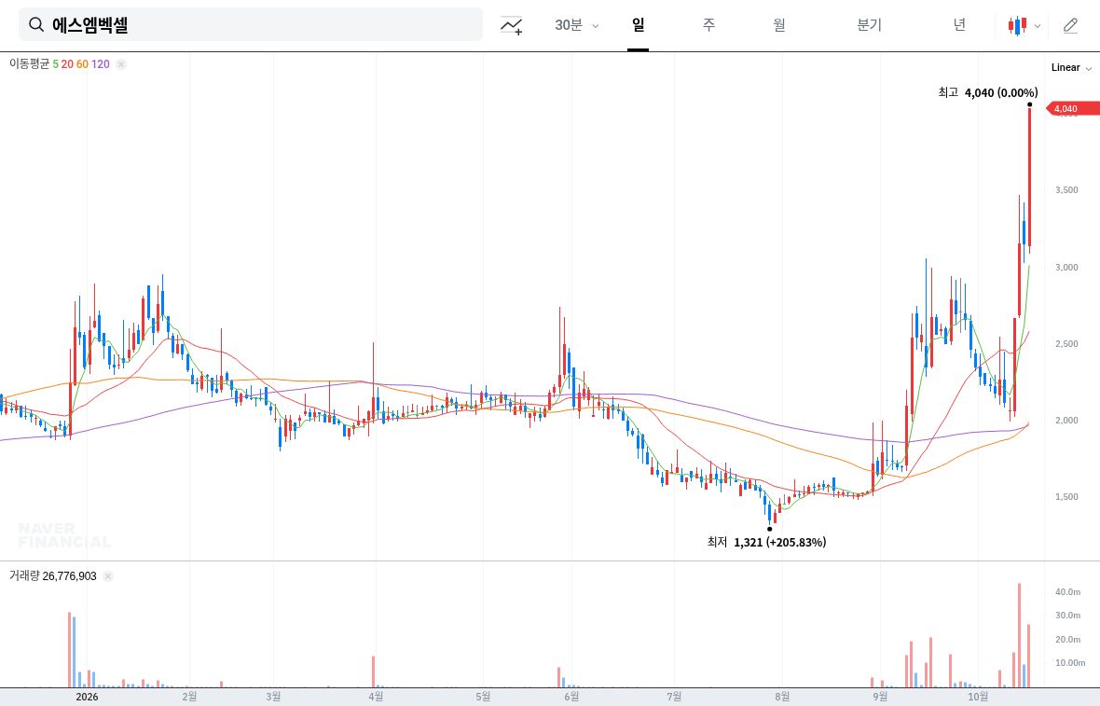The height and width of the screenshot is (706, 1100).
Task: Click the 10월 date axis label
Action: pos(978,697)
